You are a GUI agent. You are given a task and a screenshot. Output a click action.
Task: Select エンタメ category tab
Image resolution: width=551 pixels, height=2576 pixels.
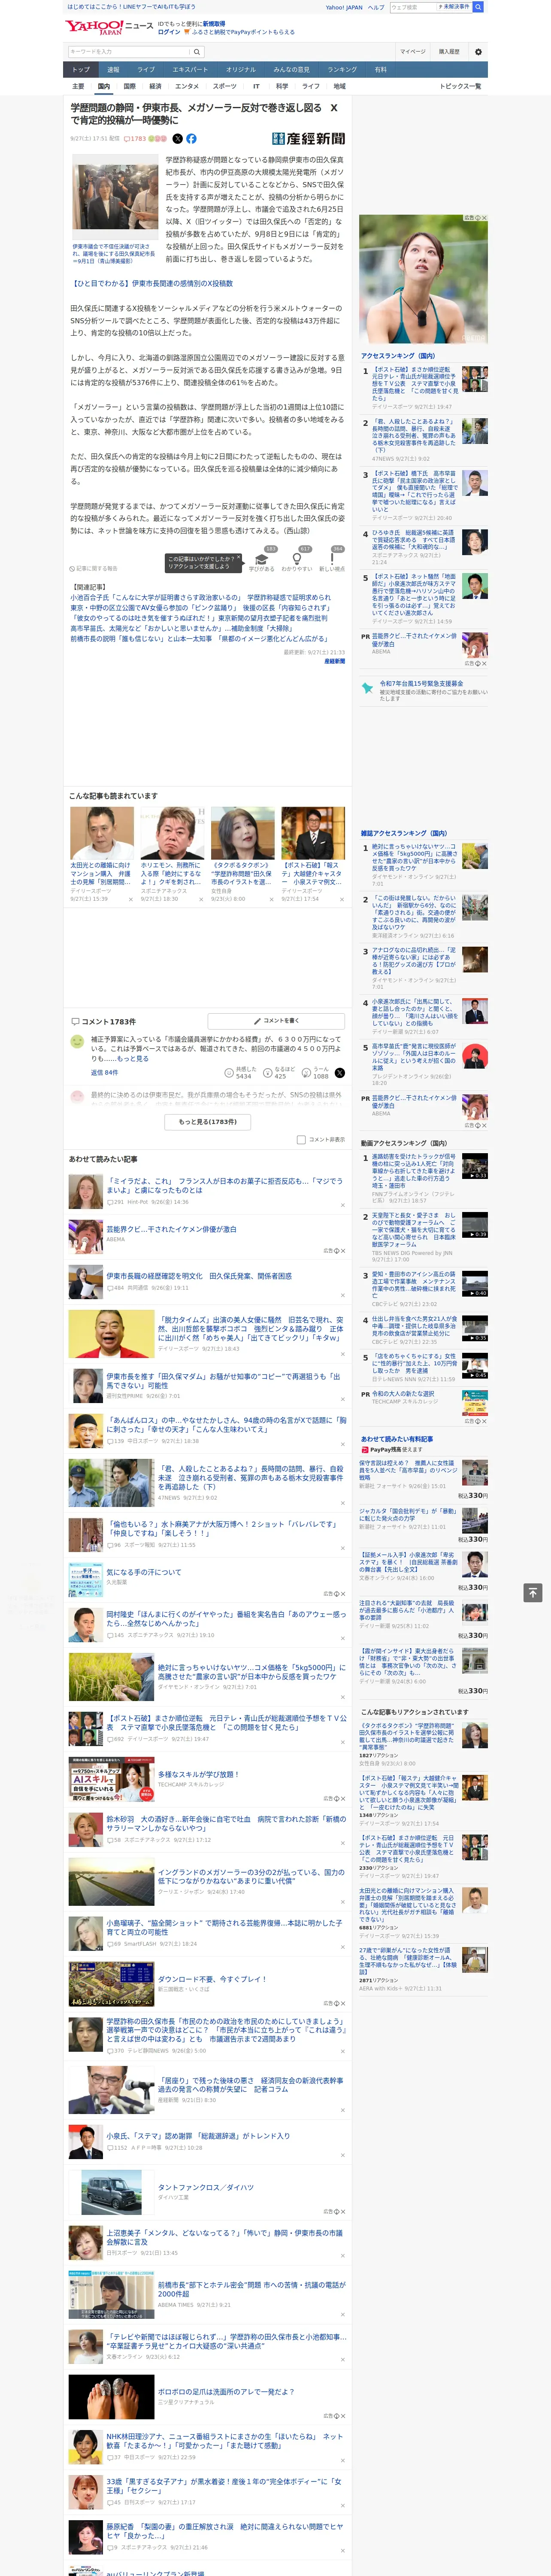(187, 86)
